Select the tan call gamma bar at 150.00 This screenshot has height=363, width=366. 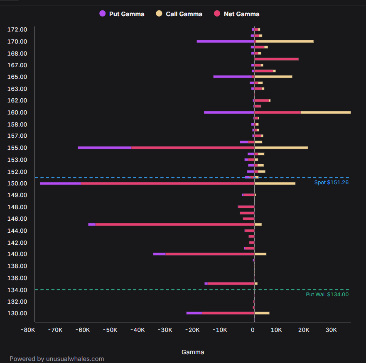tap(275, 183)
